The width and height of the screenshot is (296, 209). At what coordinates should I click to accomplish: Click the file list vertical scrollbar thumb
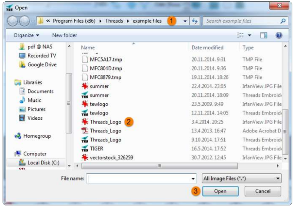click(x=285, y=131)
